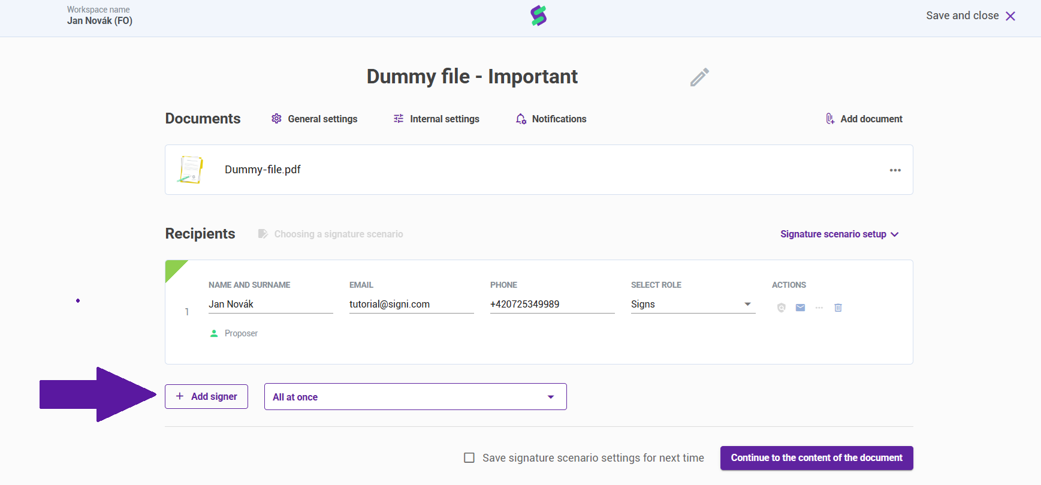Open General settings
The width and height of the screenshot is (1041, 485).
(x=315, y=119)
